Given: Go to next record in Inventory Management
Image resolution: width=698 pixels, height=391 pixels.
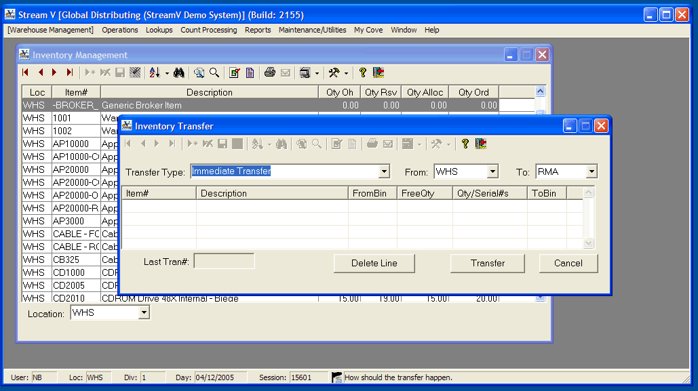Looking at the screenshot, I should click(x=54, y=73).
